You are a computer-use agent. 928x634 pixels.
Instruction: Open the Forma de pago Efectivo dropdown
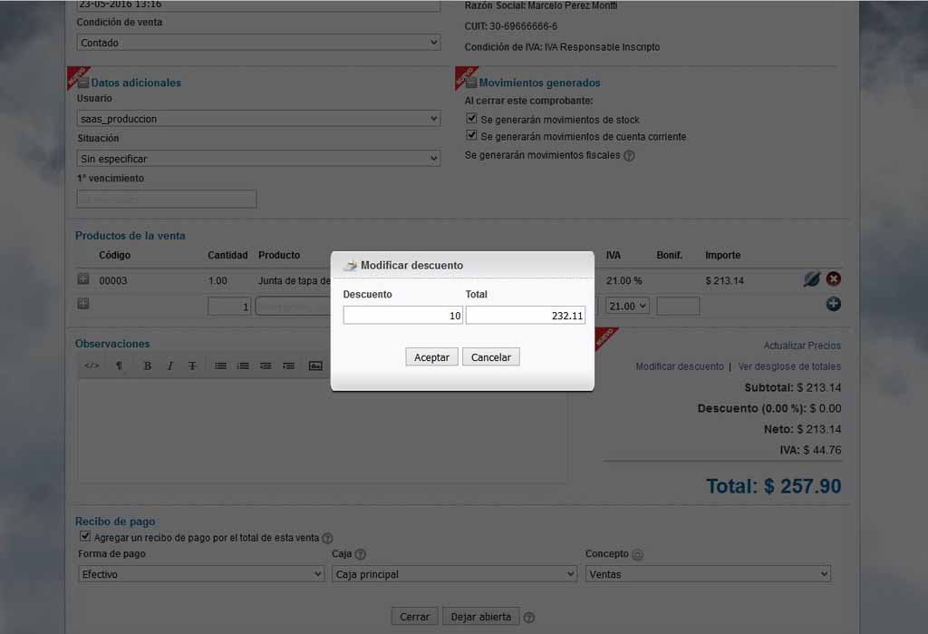pos(201,574)
